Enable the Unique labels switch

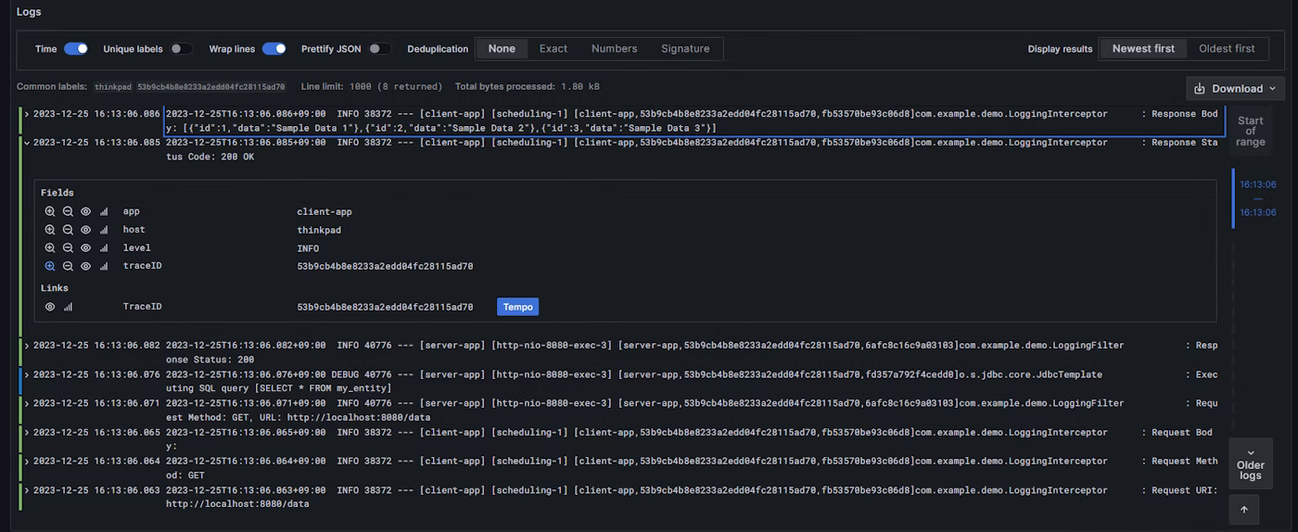[x=181, y=49]
